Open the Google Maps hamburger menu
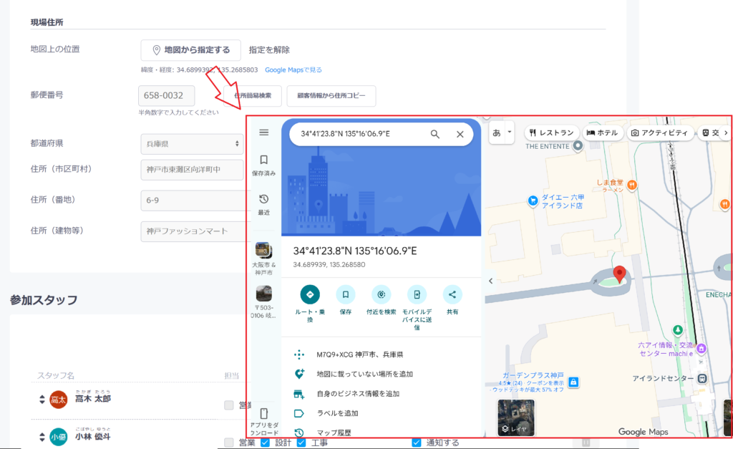Screen dimensions: 733x449 [x=263, y=132]
